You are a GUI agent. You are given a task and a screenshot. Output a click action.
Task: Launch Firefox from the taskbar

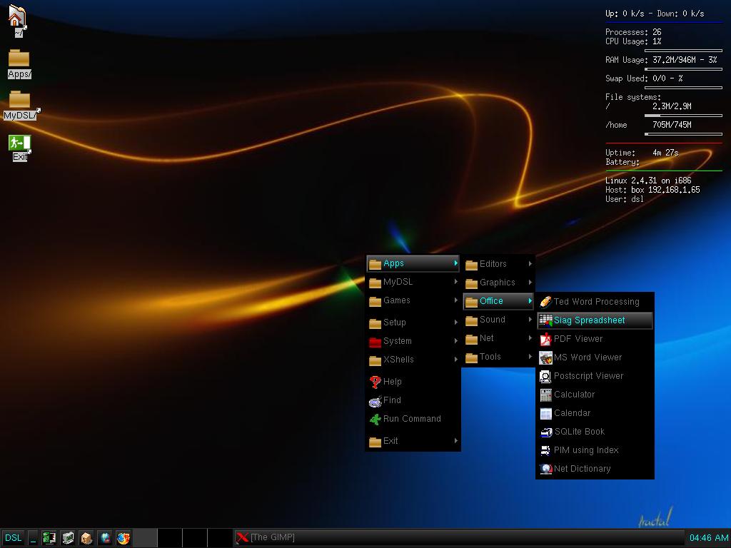point(123,537)
